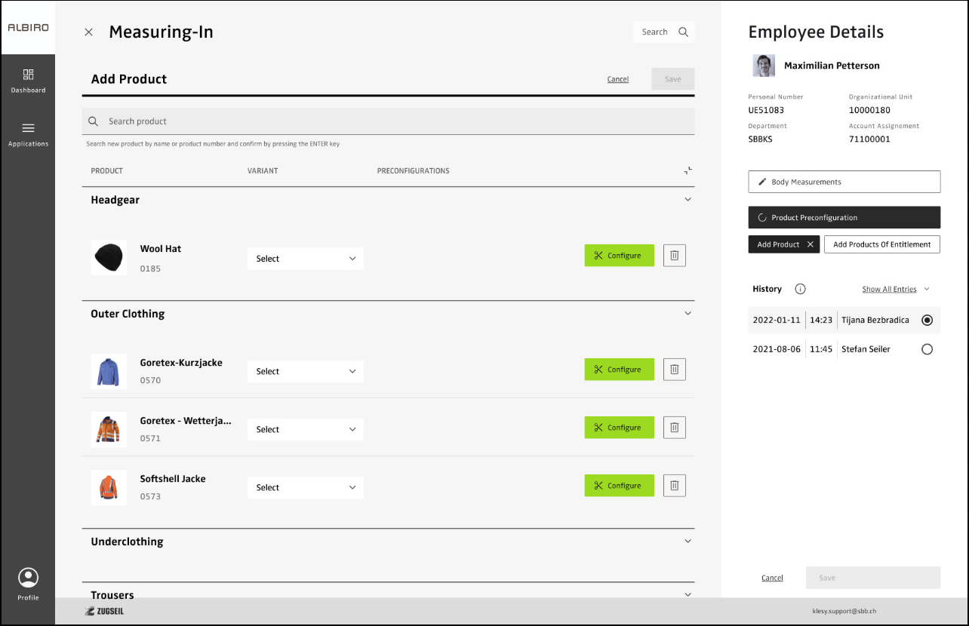Select the 2022-01-11 Tijana Bezbradica radio button
Image resolution: width=969 pixels, height=626 pixels.
click(927, 320)
